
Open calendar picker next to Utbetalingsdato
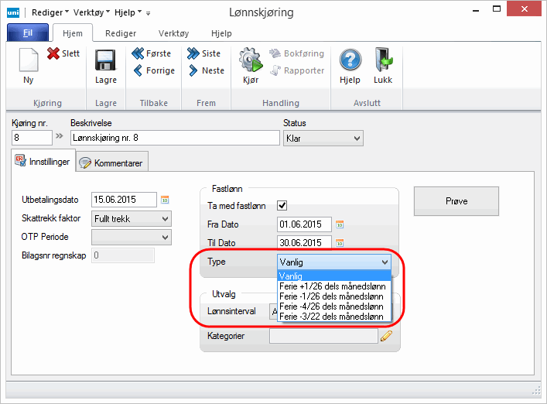[165, 200]
